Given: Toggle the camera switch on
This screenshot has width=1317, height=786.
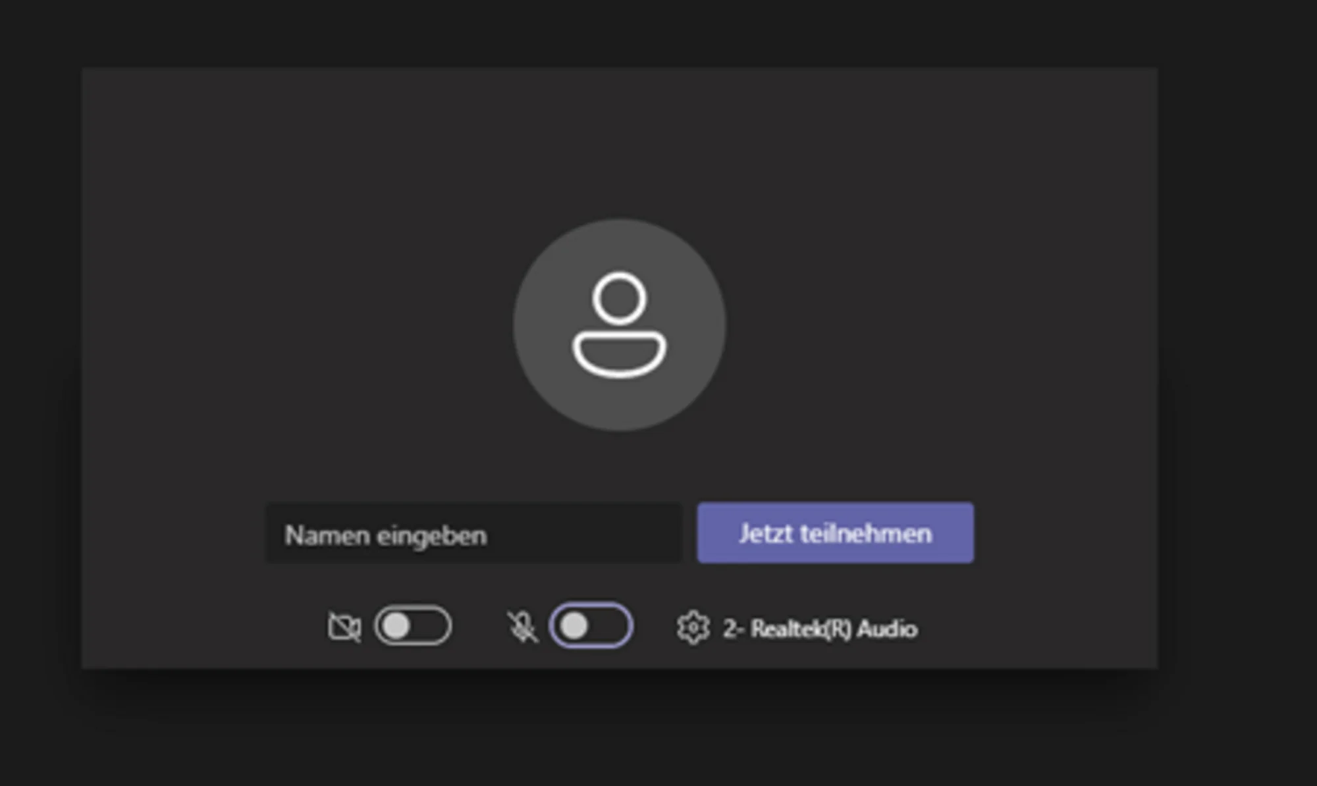Looking at the screenshot, I should [413, 625].
